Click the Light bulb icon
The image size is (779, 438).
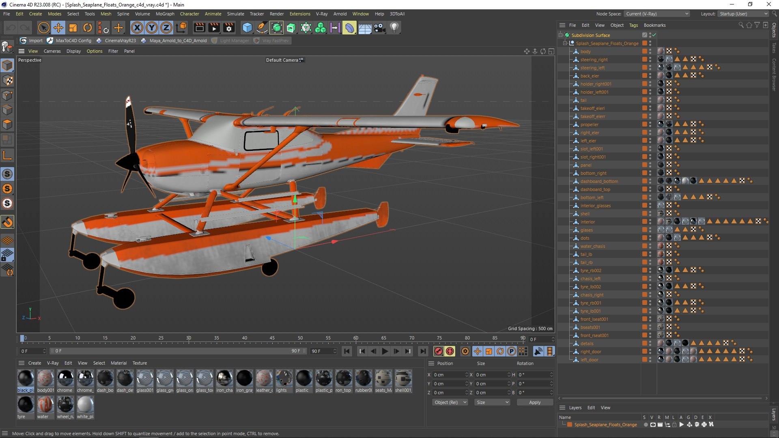tap(394, 28)
